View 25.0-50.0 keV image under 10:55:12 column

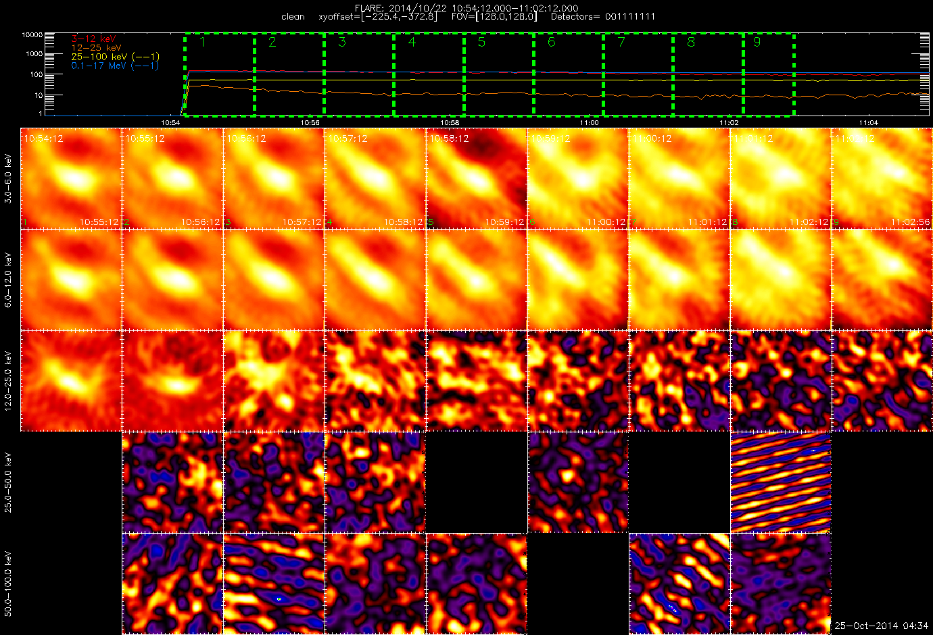pyautogui.click(x=172, y=482)
